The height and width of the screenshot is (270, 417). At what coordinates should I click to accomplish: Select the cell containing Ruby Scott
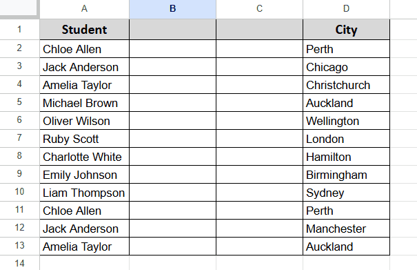84,139
